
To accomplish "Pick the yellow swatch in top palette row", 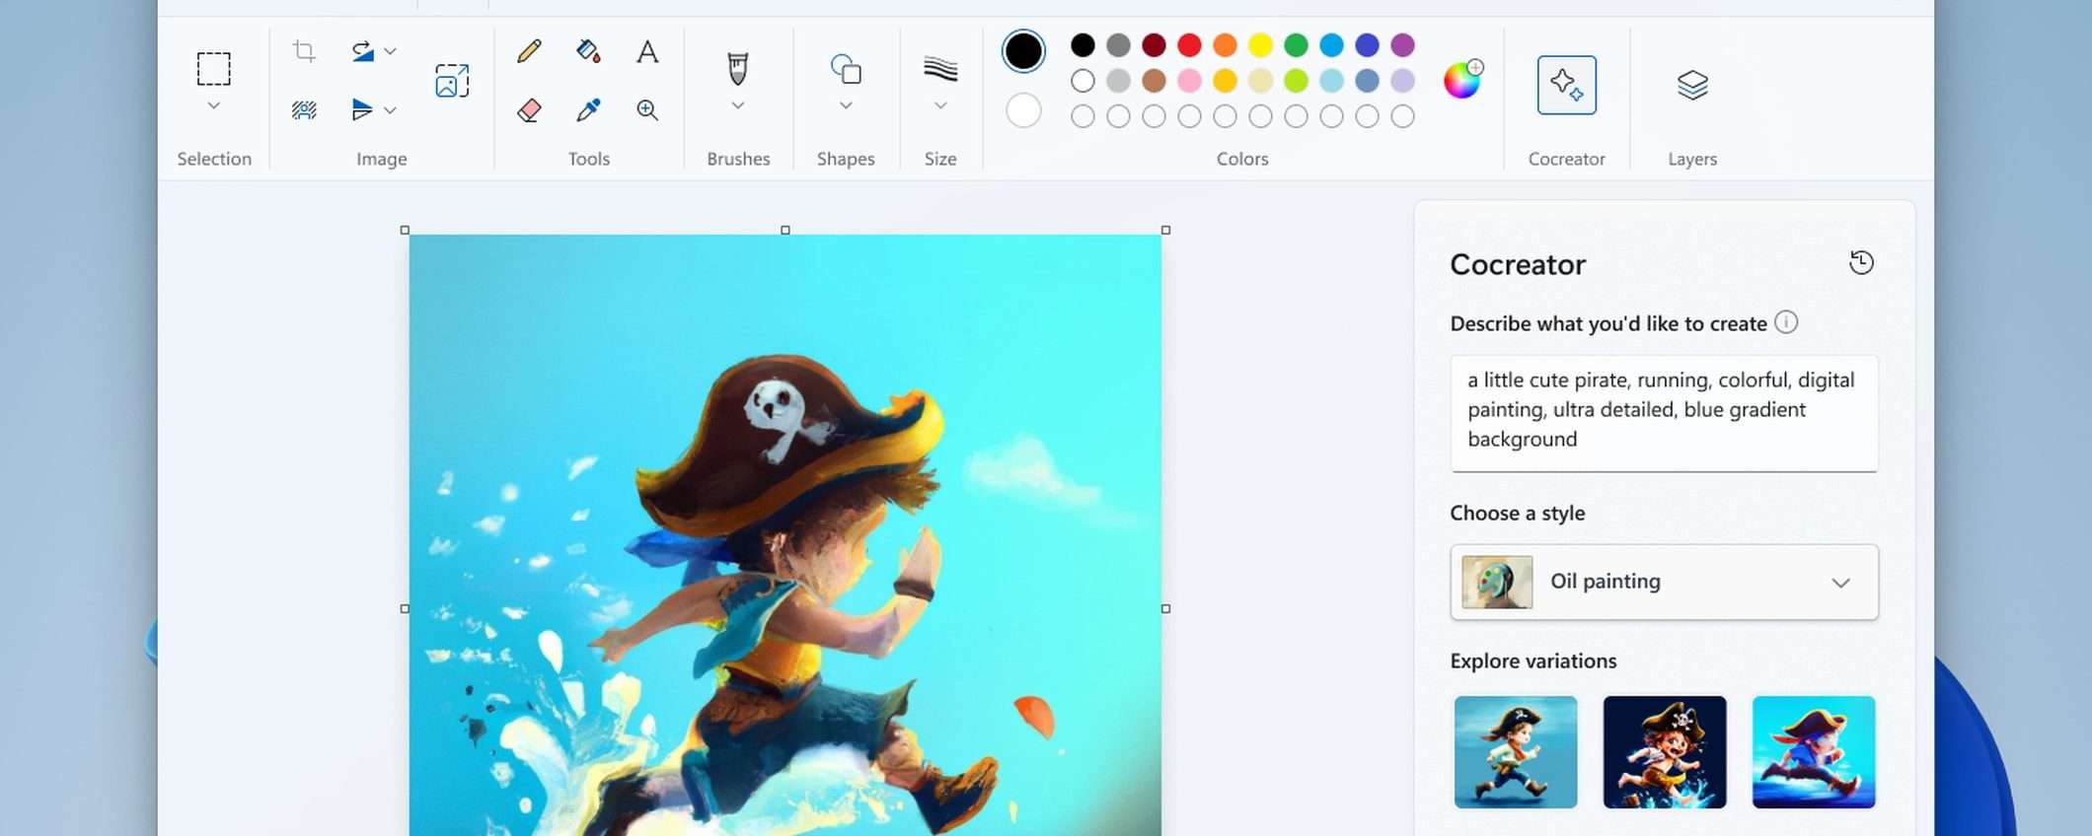I will [1260, 45].
